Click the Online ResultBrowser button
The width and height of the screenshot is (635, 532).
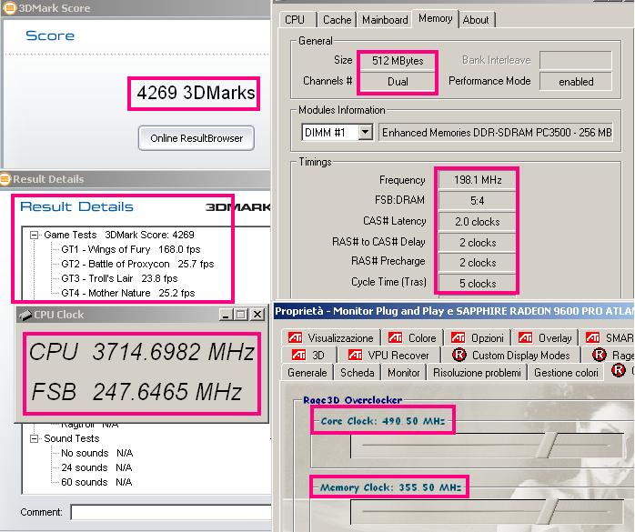(197, 138)
